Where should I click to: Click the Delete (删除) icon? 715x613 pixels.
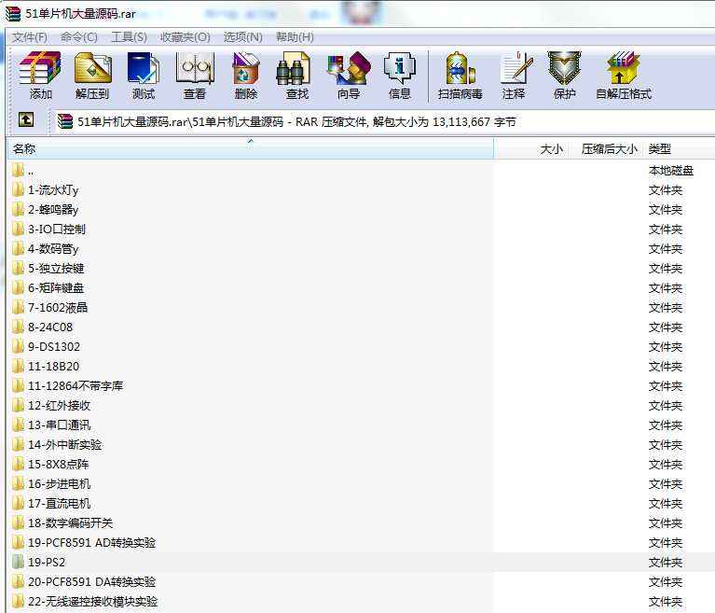pyautogui.click(x=246, y=68)
